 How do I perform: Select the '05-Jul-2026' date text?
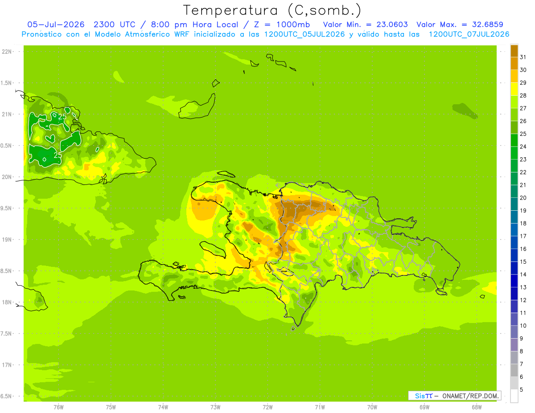pyautogui.click(x=57, y=25)
